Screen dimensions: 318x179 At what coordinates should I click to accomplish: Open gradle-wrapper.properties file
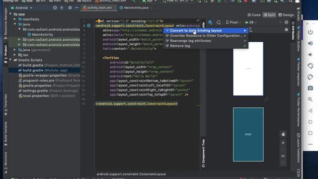point(49,75)
